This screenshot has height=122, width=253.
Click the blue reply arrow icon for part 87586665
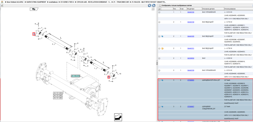click(162, 80)
